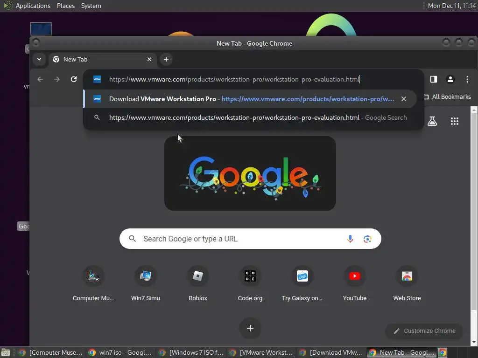Close the New Tab tab

149,59
